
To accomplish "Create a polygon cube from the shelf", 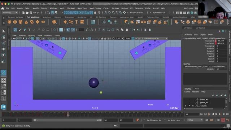I will (15, 22).
